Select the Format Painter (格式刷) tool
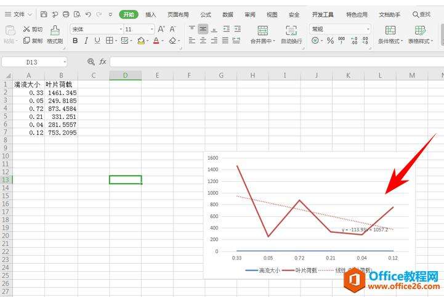The image size is (444, 297). (55, 34)
